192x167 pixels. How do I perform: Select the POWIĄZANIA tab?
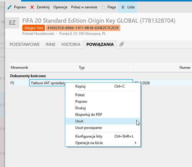[x=100, y=44]
